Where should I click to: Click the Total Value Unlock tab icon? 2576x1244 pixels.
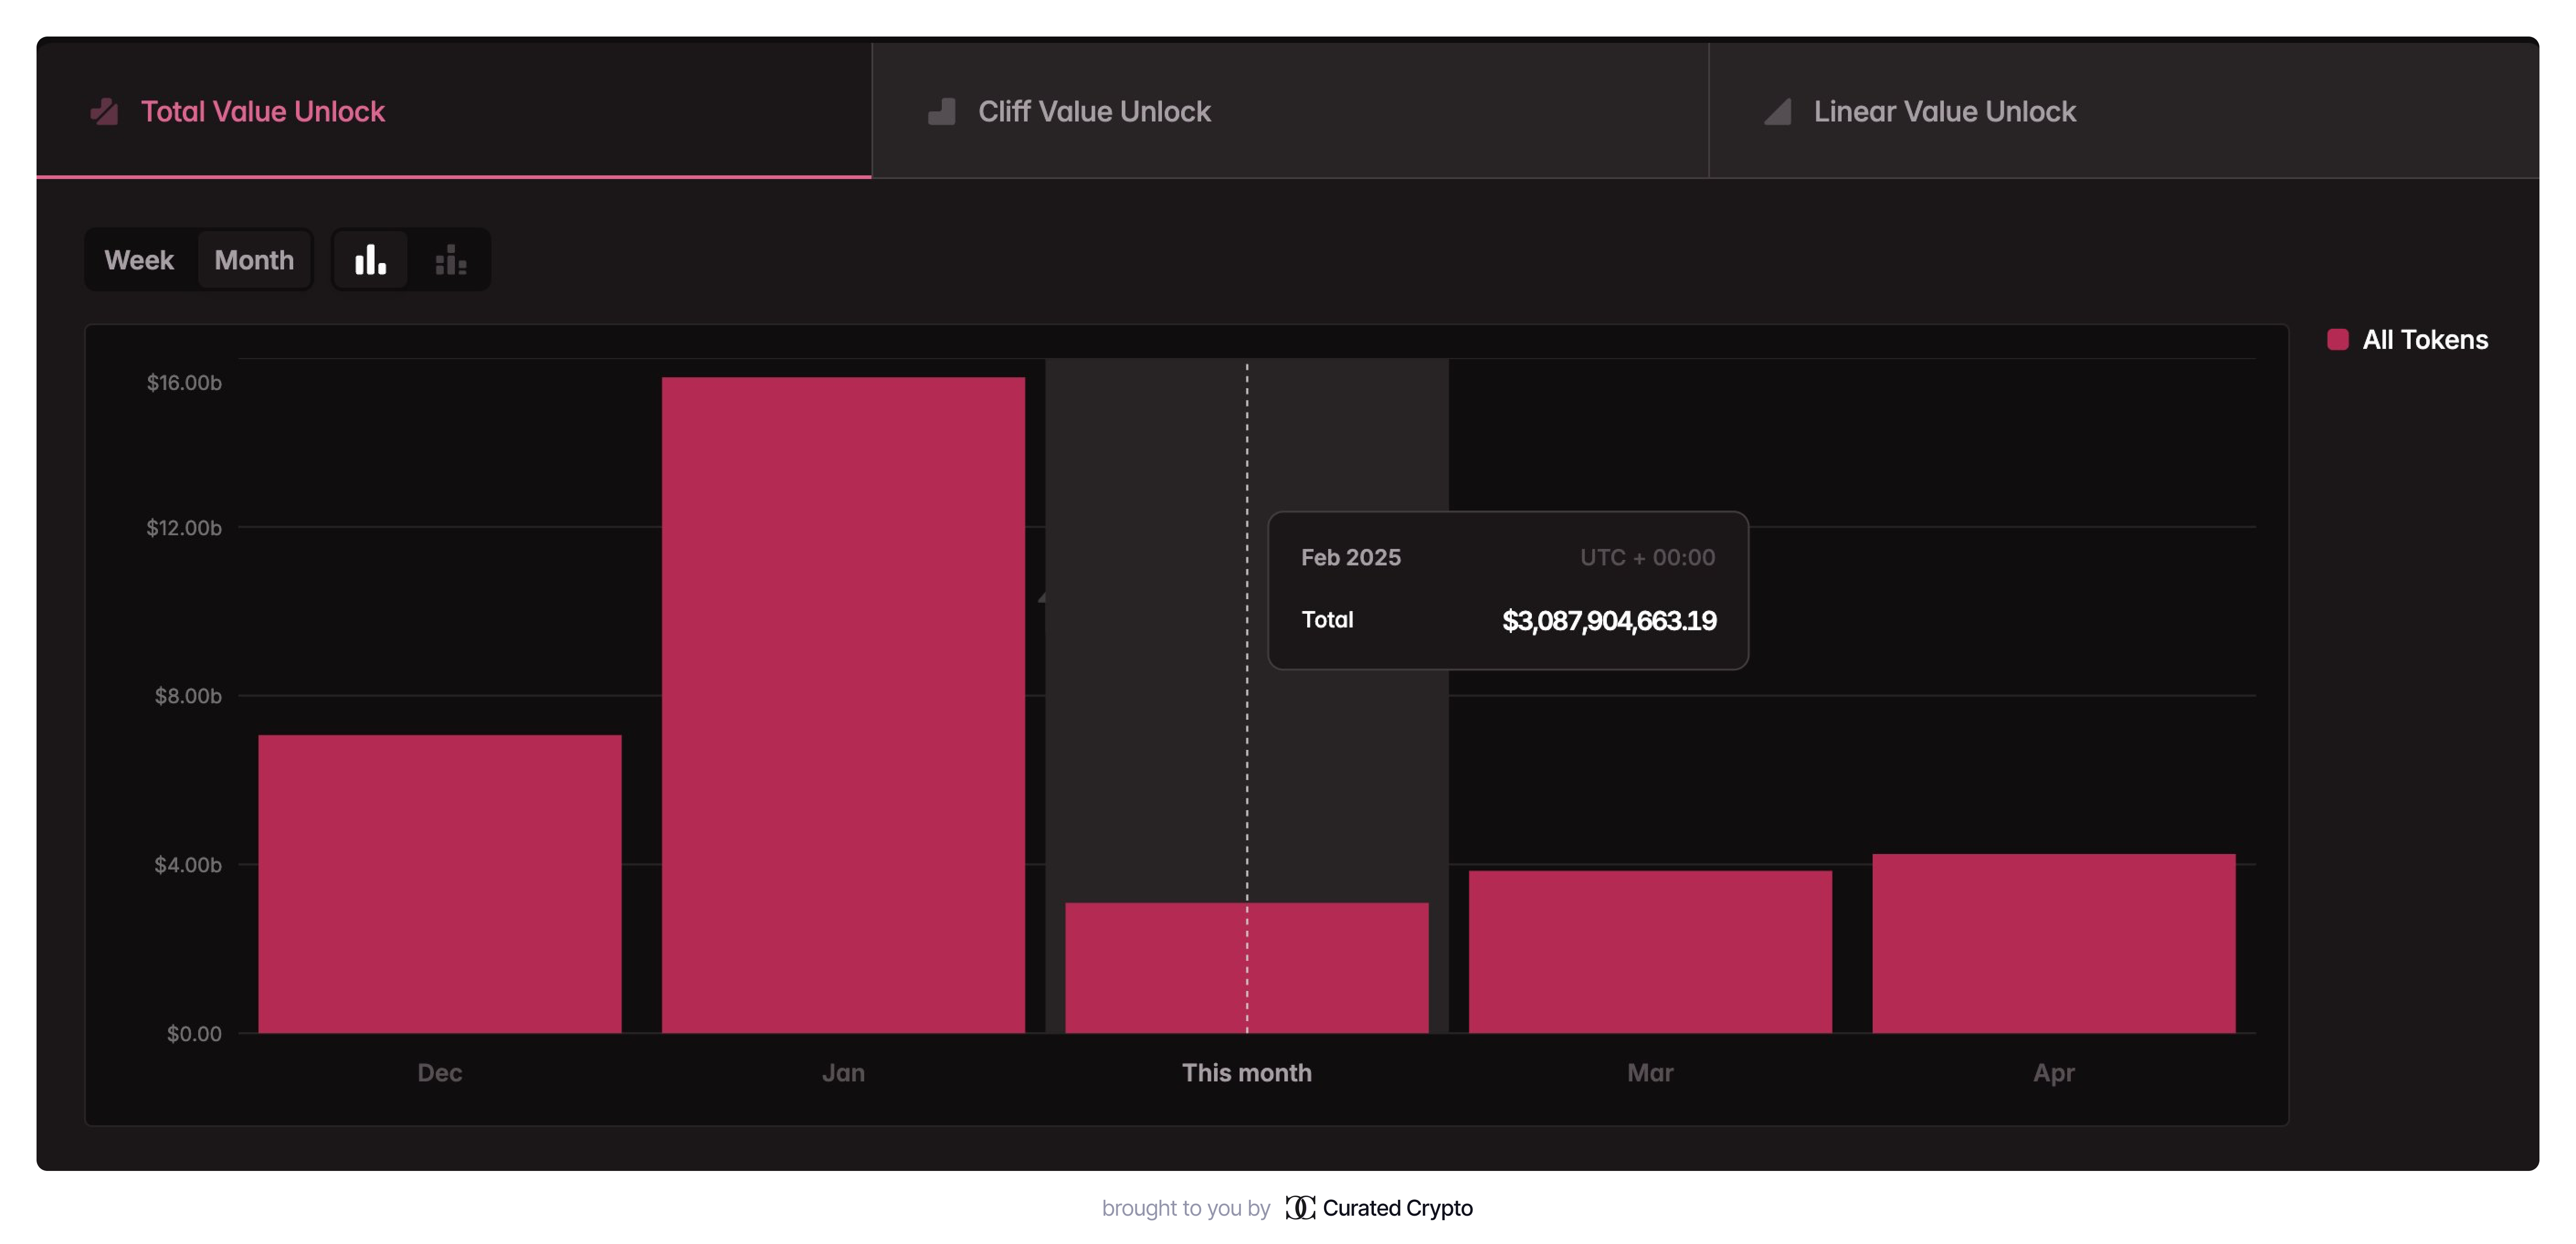click(104, 111)
